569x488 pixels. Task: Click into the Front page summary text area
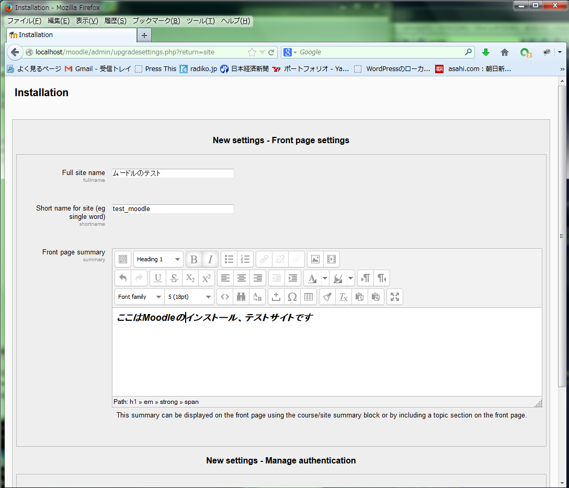(327, 352)
